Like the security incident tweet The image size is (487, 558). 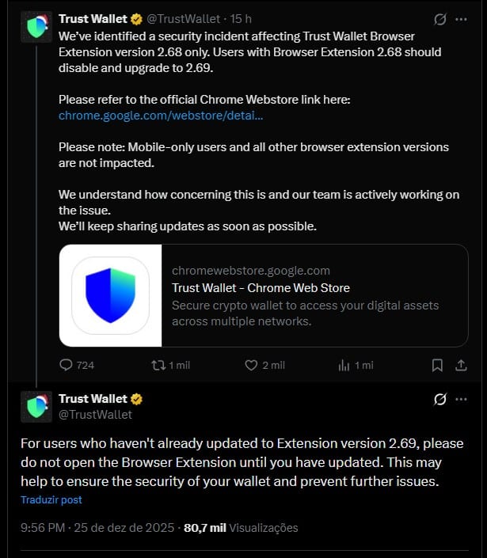pyautogui.click(x=252, y=365)
